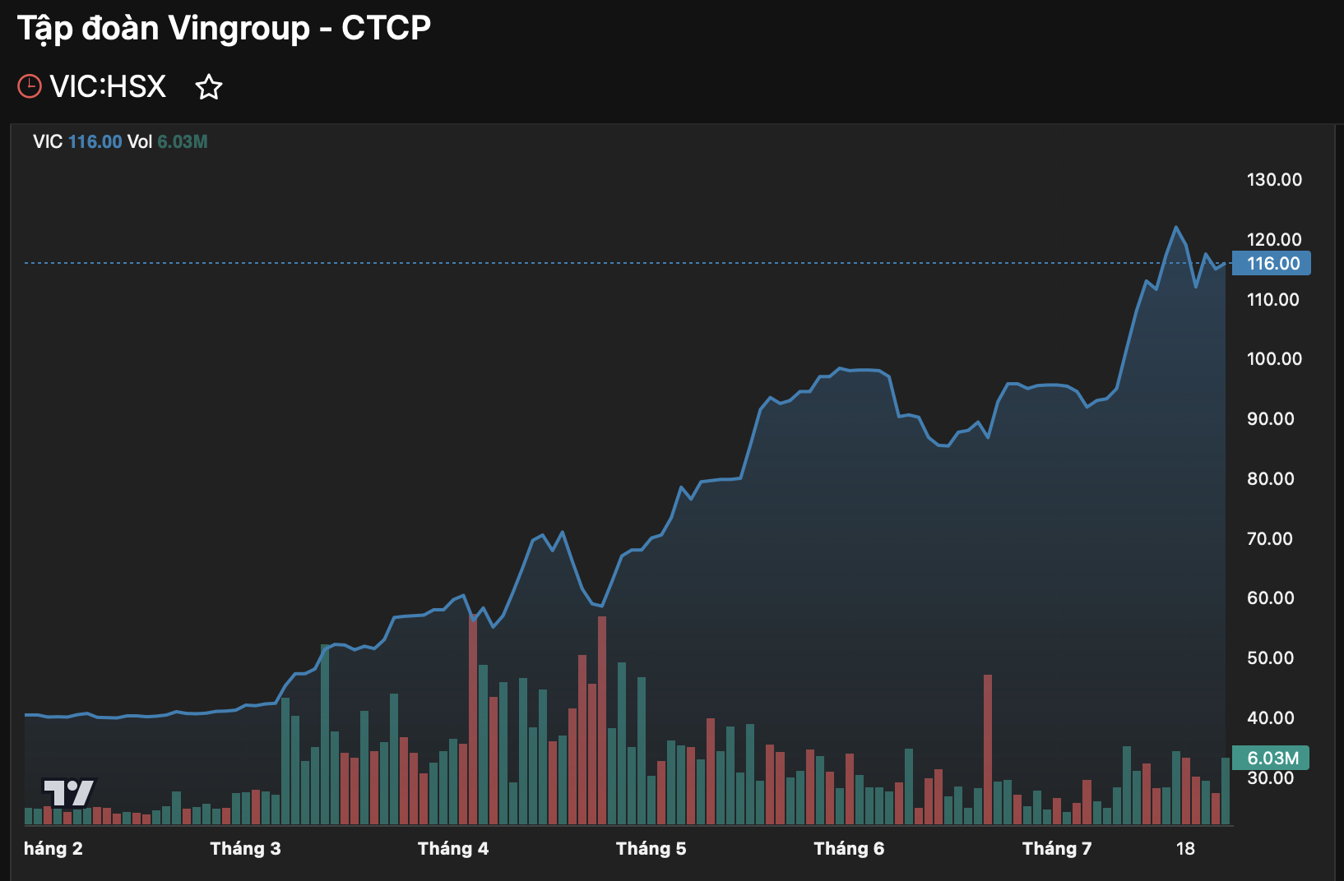Screen dimensions: 1344x881
Task: Click the 50.00 price axis label
Action: click(1270, 658)
